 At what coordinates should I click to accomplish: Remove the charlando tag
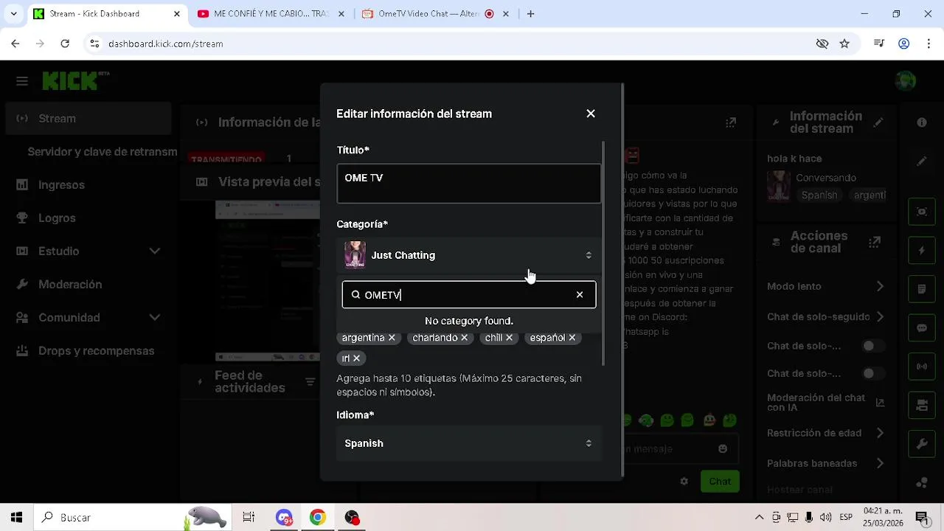pyautogui.click(x=464, y=338)
